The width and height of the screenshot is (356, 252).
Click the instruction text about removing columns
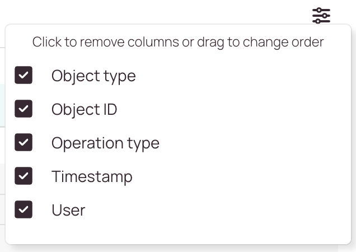(x=178, y=42)
